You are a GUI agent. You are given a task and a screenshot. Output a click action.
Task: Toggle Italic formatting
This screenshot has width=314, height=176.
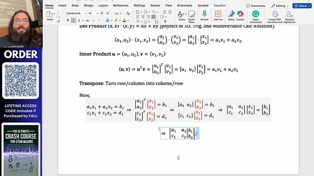[73, 20]
